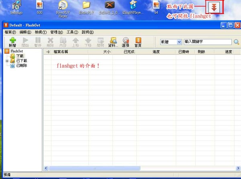Click horizontal scrollbar right arrow
The width and height of the screenshot is (241, 179).
[238, 168]
